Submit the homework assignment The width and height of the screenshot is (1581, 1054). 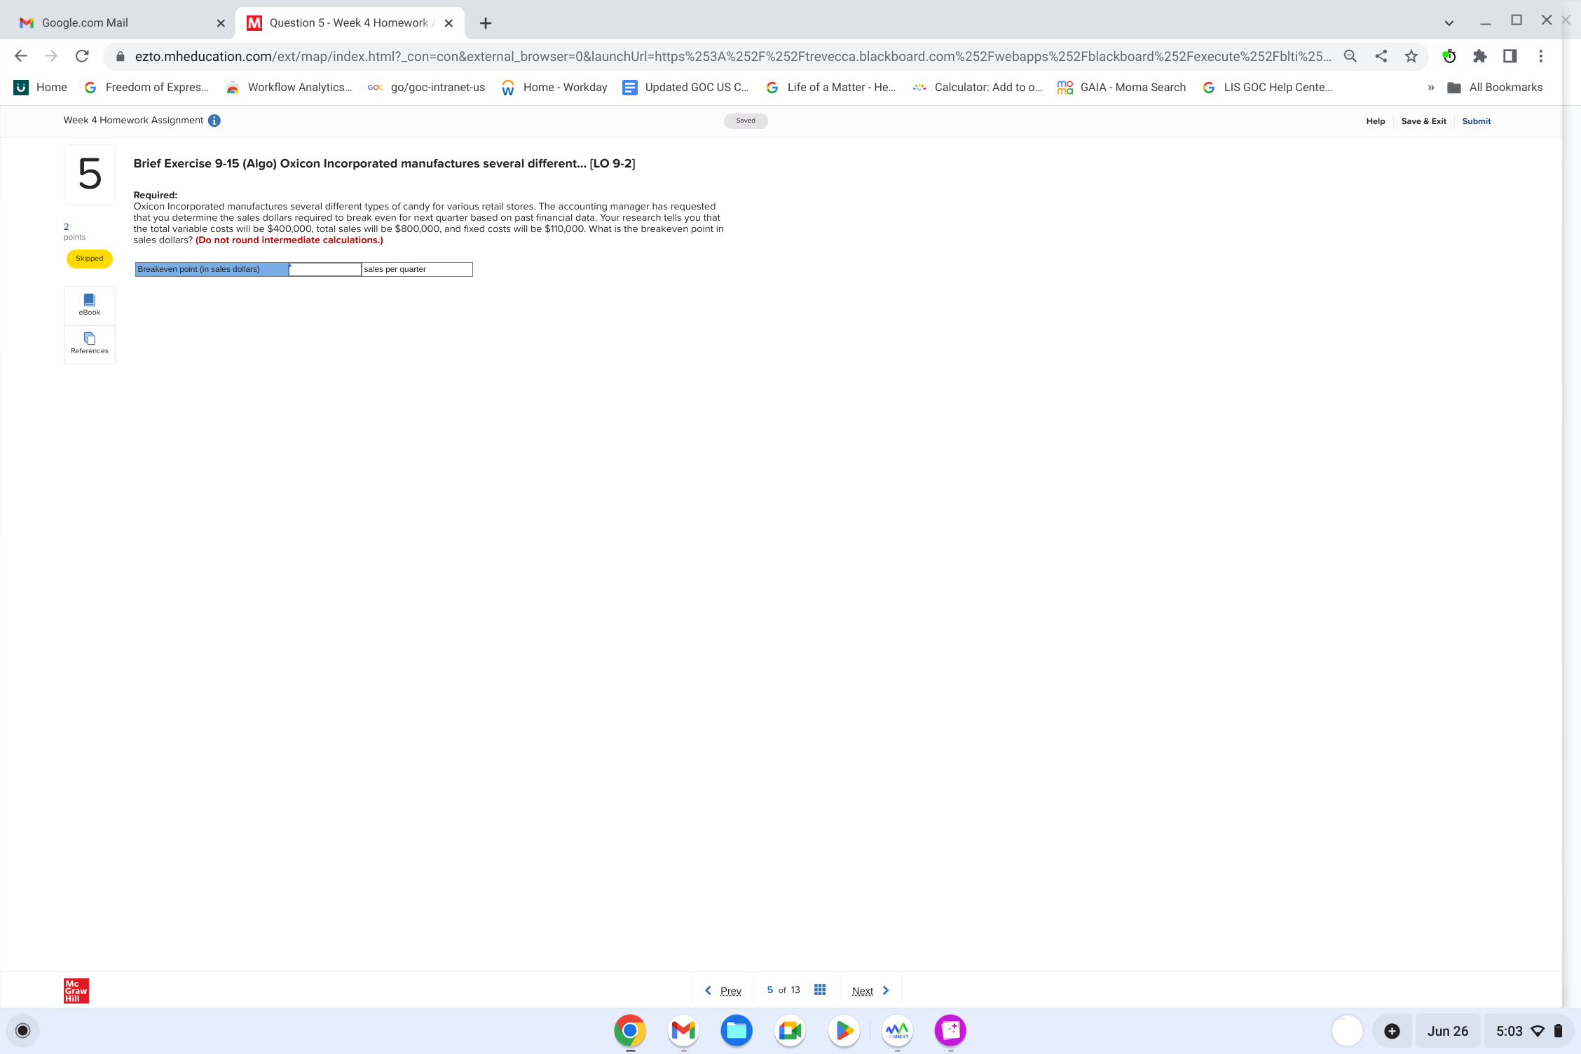pyautogui.click(x=1476, y=121)
